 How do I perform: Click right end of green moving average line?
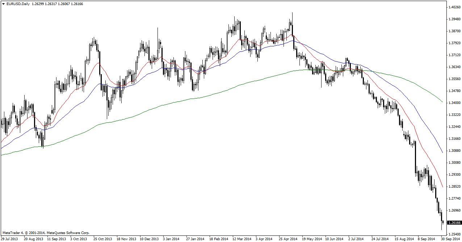point(443,102)
